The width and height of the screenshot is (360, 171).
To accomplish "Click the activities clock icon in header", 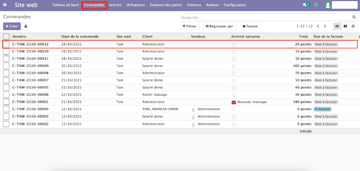I will [316, 5].
